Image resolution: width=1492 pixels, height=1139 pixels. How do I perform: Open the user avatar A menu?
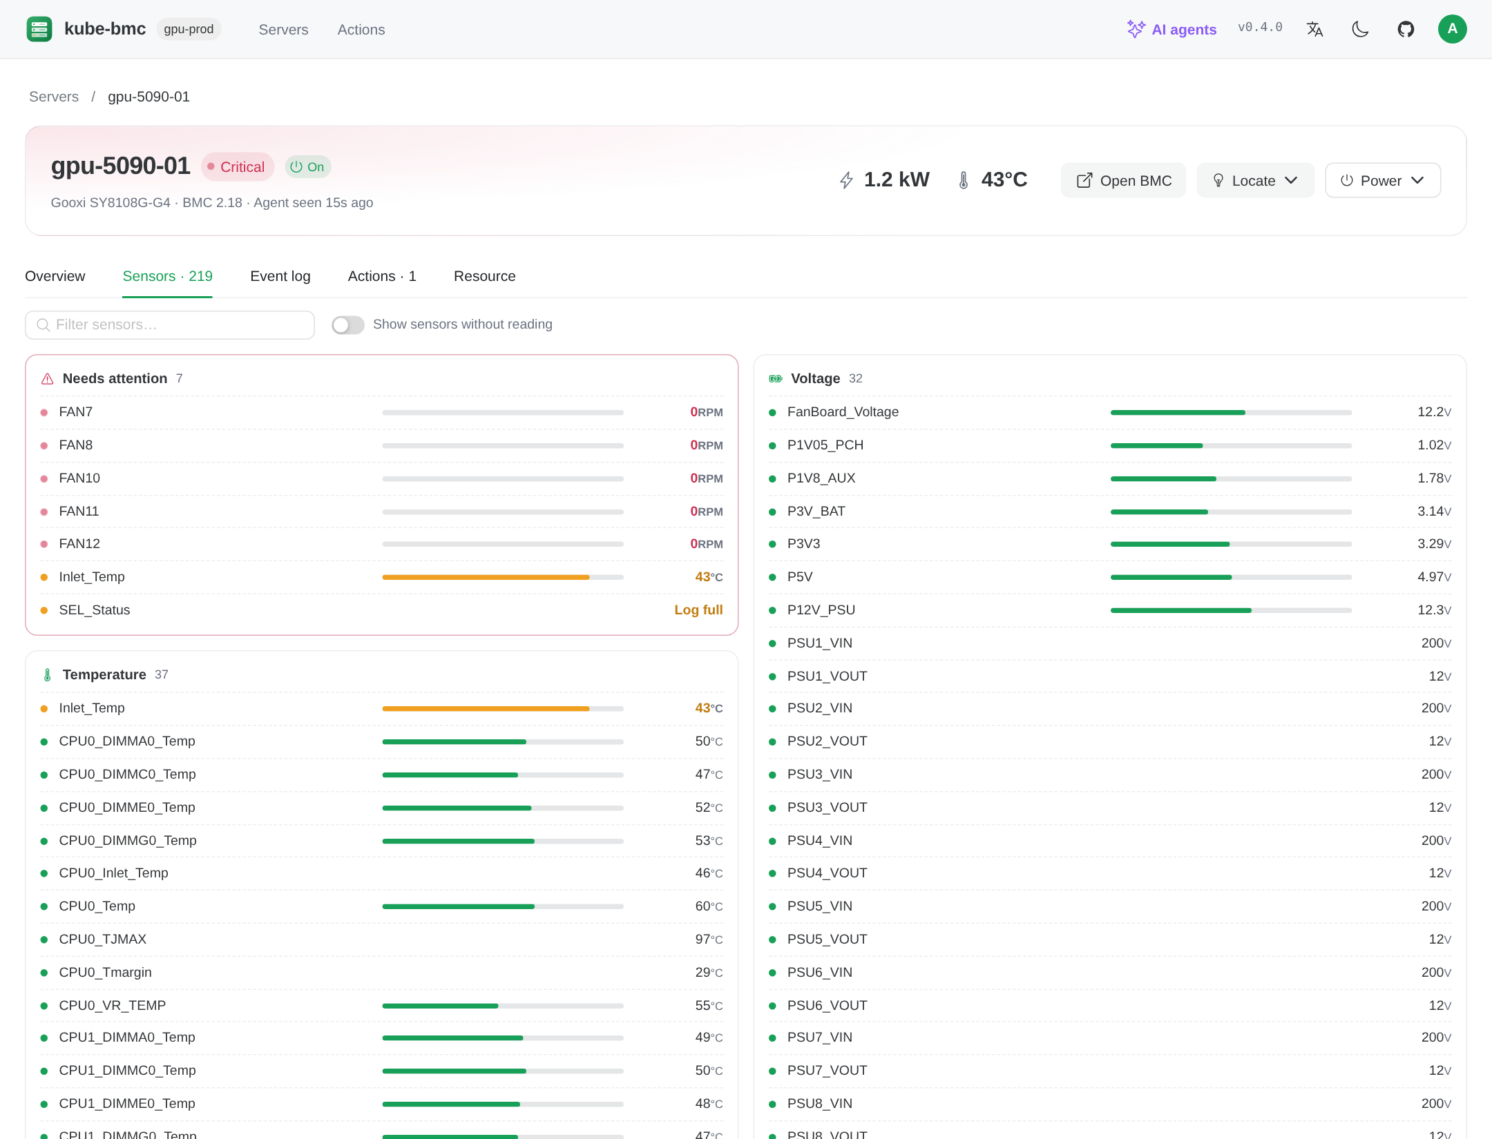1452,29
